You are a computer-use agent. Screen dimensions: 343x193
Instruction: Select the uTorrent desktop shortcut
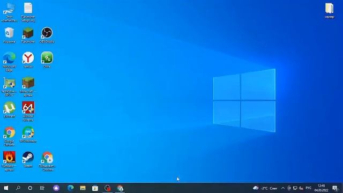coord(9,109)
